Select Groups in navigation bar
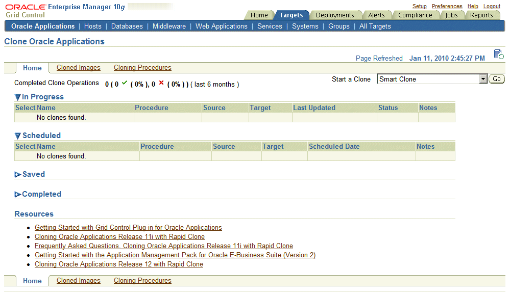Image resolution: width=510 pixels, height=296 pixels. point(339,26)
